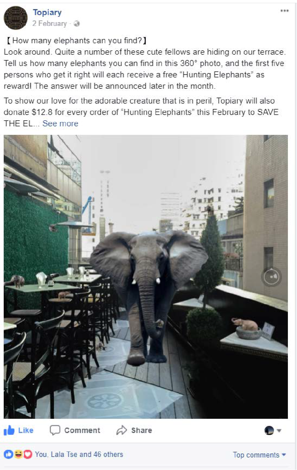Screen dimensions: 297x470
Task: Click the Haha emoji reaction icon
Action: 18,454
